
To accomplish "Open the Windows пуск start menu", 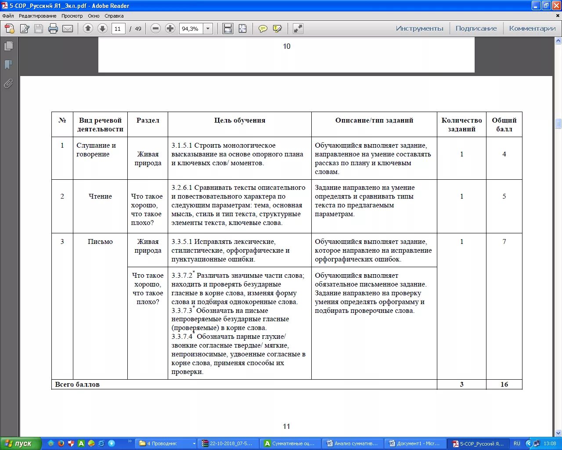I will pos(21,443).
